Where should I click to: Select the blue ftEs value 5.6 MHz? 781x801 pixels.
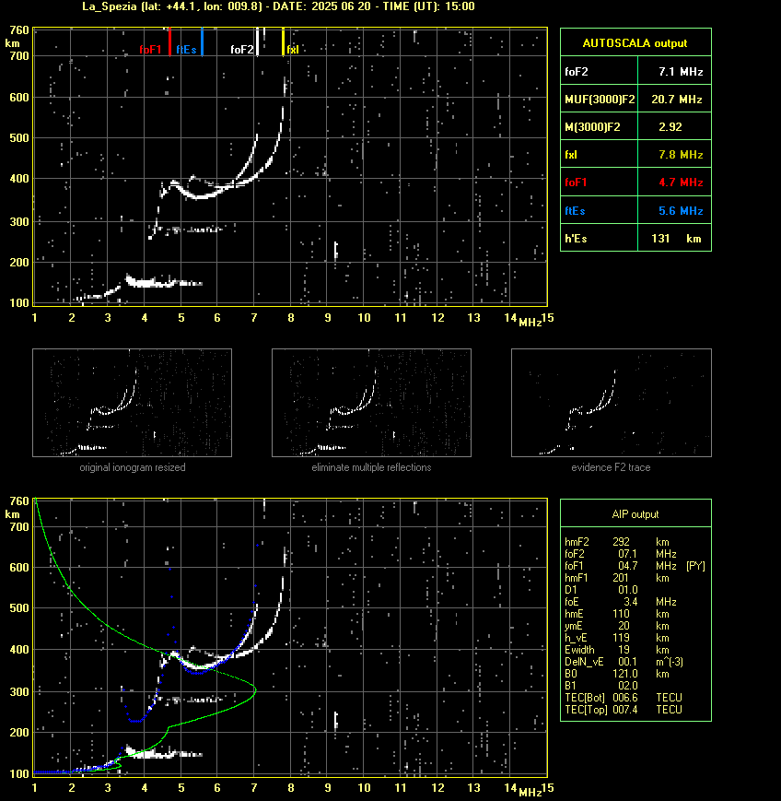pos(681,211)
